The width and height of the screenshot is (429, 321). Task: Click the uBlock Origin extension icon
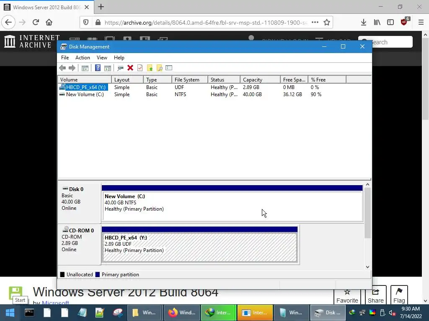[404, 22]
